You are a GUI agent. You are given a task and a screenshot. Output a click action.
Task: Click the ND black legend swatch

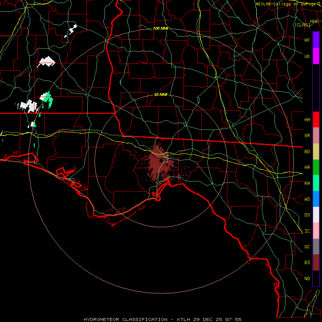(x=316, y=278)
